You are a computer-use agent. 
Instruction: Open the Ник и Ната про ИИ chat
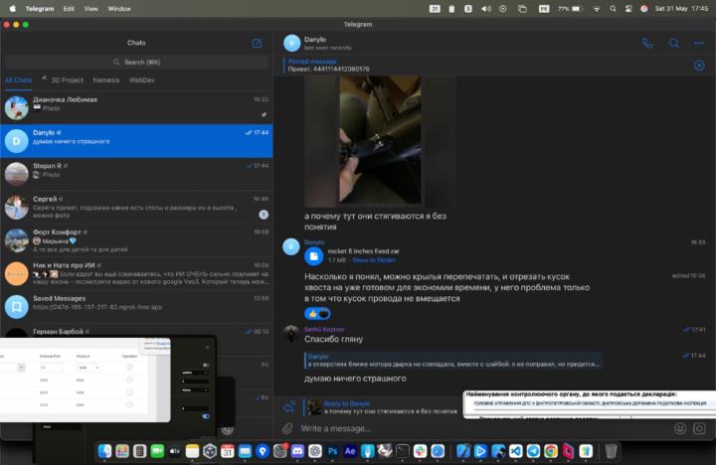[136, 273]
